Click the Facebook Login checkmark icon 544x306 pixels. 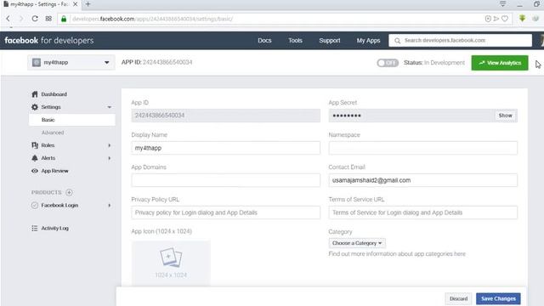tap(35, 205)
